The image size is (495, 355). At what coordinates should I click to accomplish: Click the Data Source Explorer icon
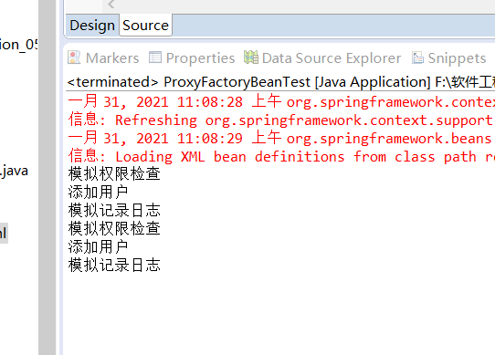tap(251, 57)
